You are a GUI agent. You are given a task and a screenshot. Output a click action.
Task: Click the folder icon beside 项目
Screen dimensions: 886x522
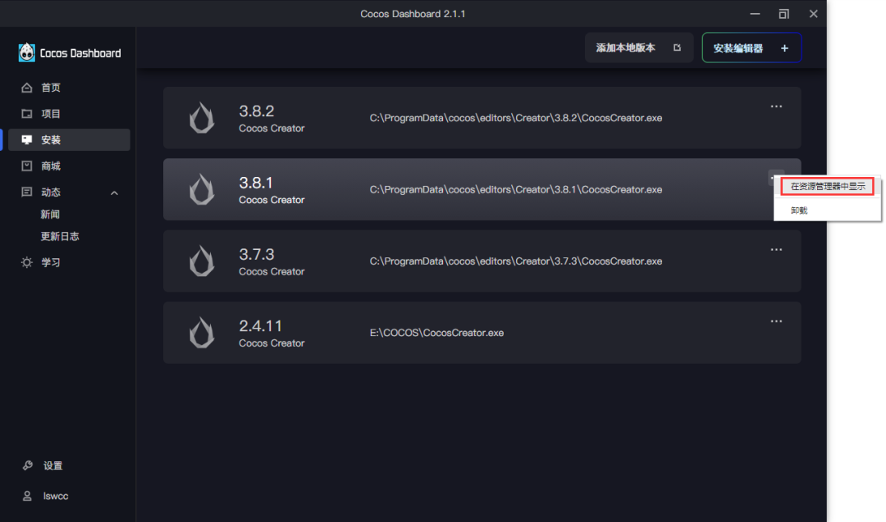[26, 113]
